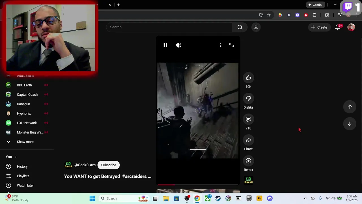
Task: Open YouTube notifications bell
Action: (338, 27)
